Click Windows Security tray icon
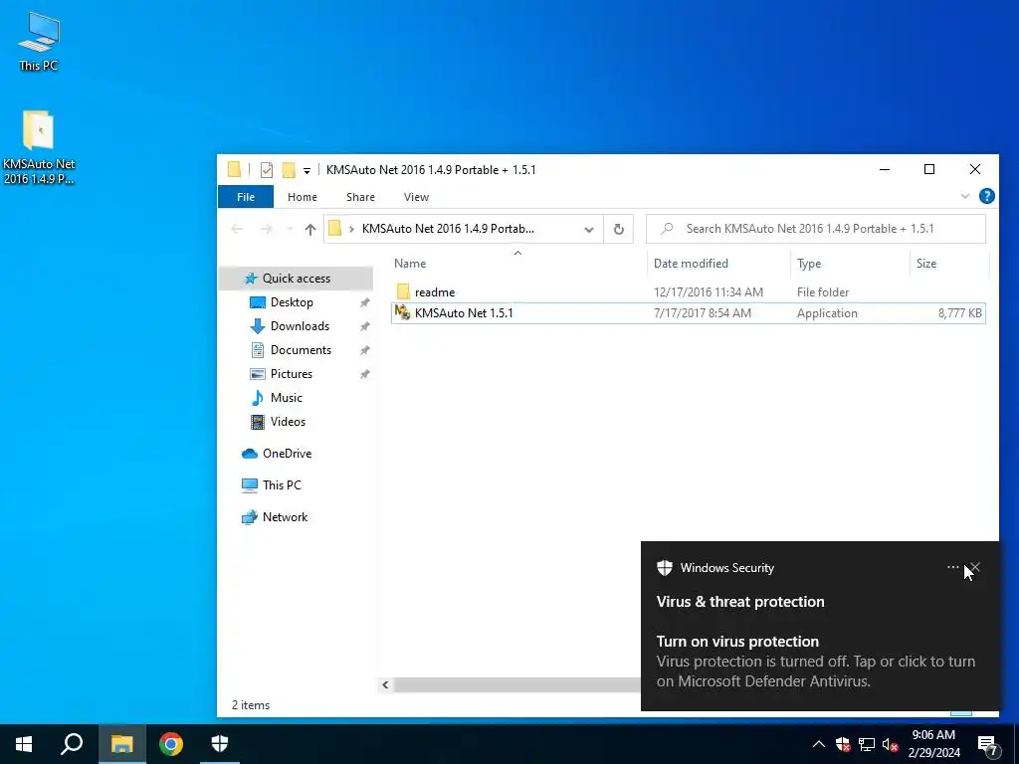 [843, 744]
